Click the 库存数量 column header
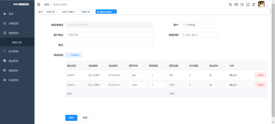This screenshot has width=275, height=124. [x=194, y=66]
